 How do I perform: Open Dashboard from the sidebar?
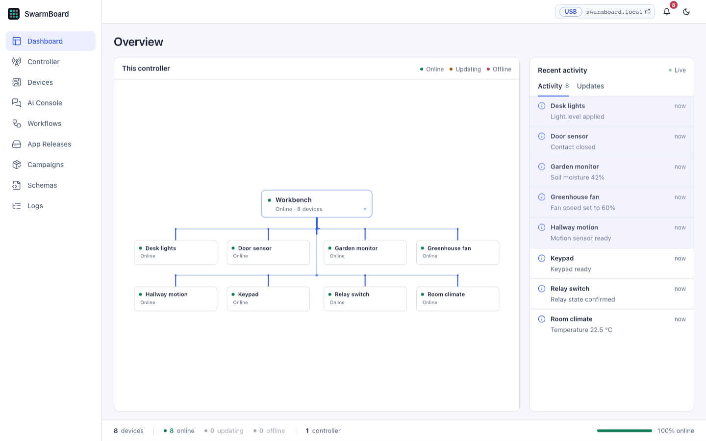pos(50,41)
